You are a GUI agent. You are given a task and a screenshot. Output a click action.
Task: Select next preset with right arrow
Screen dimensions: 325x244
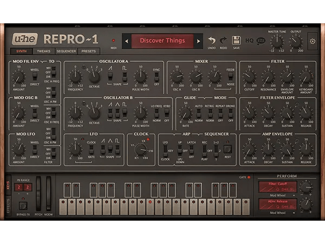click(198, 41)
